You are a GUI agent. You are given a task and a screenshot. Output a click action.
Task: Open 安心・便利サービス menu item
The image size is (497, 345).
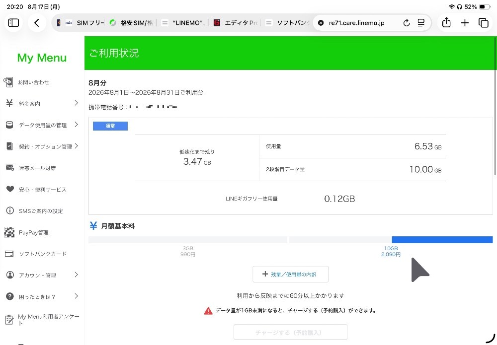42,190
